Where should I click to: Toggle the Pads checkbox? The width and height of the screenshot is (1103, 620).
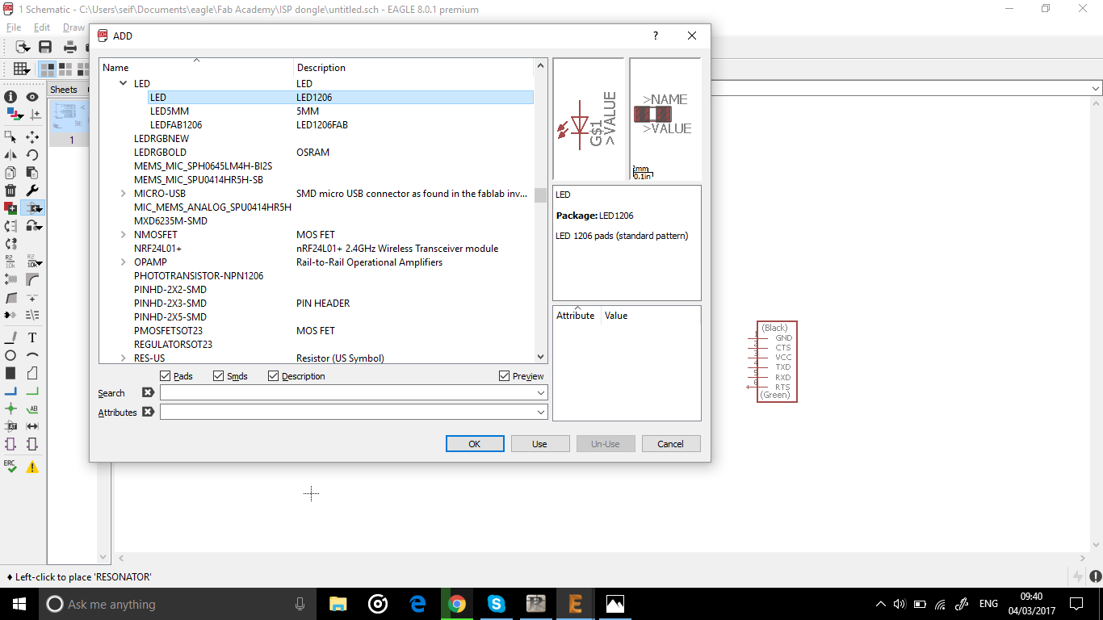point(165,376)
